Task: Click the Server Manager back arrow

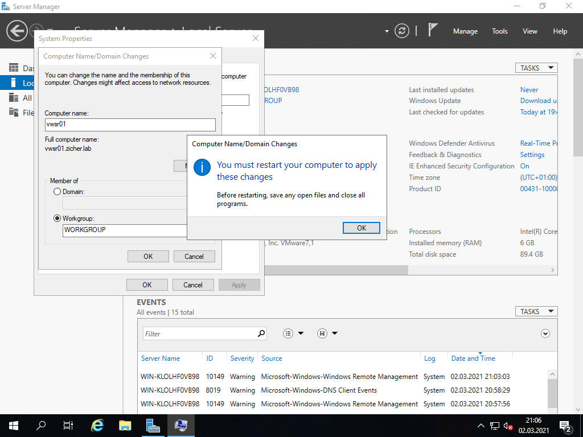Action: pyautogui.click(x=17, y=31)
